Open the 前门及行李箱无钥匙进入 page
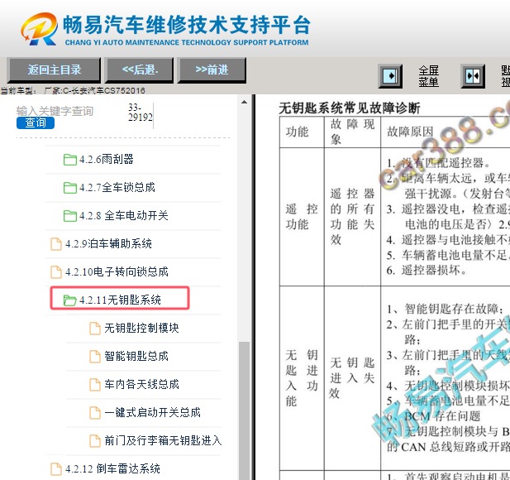Image resolution: width=510 pixels, height=480 pixels. point(164,440)
